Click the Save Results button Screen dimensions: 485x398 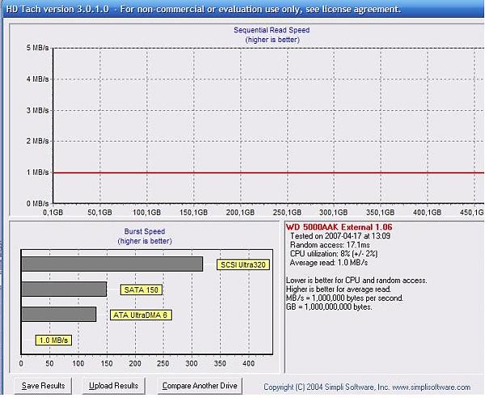click(x=43, y=386)
